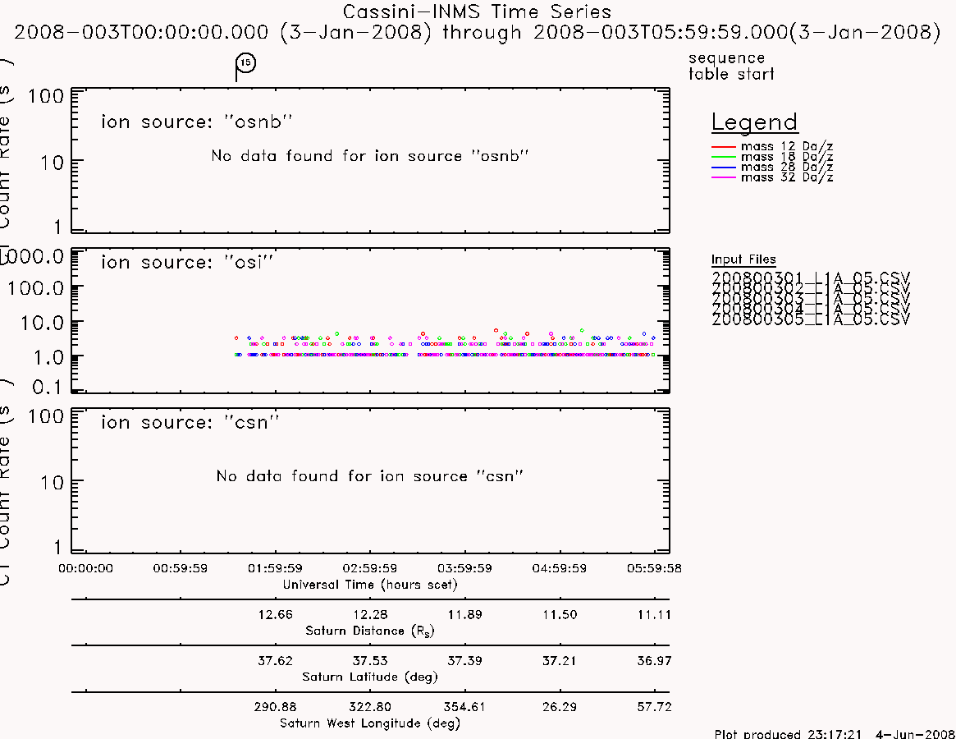Click Saturn latitude value 37.62
This screenshot has width=956, height=739.
point(276,661)
